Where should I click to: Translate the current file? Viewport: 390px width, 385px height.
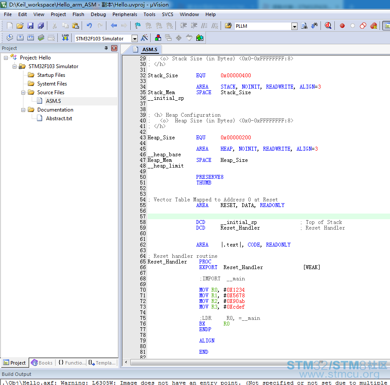pos(10,38)
